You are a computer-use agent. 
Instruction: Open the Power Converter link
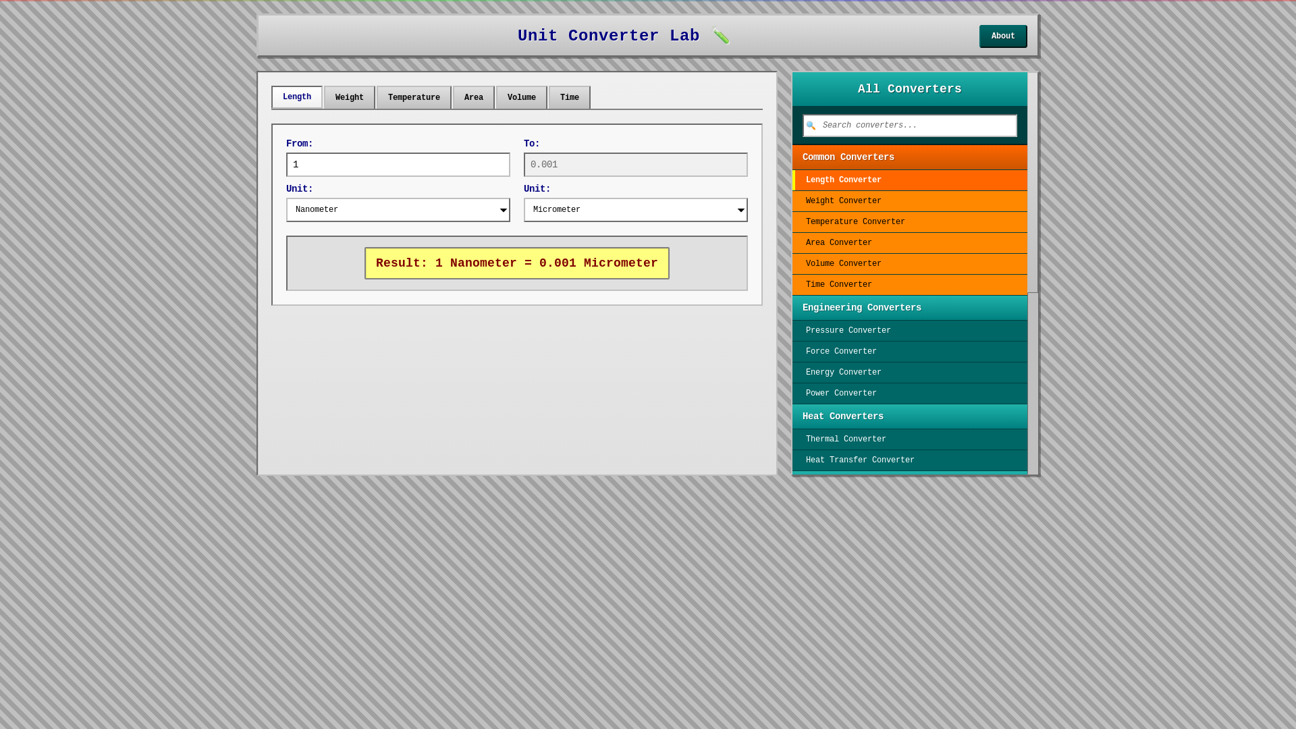tap(910, 394)
